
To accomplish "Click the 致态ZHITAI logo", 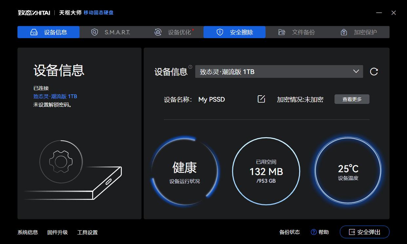I will (34, 13).
